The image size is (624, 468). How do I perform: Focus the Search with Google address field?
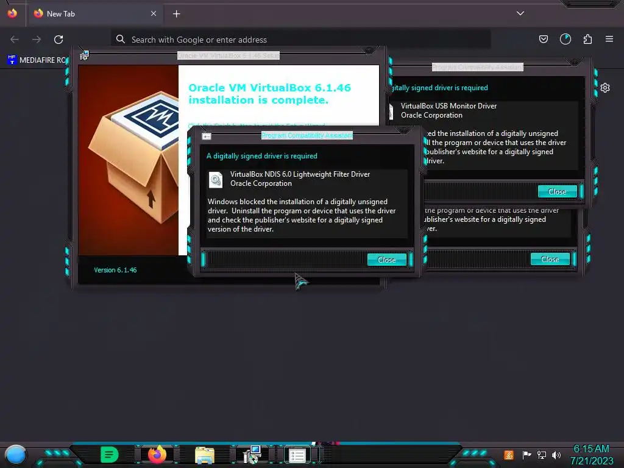click(300, 40)
